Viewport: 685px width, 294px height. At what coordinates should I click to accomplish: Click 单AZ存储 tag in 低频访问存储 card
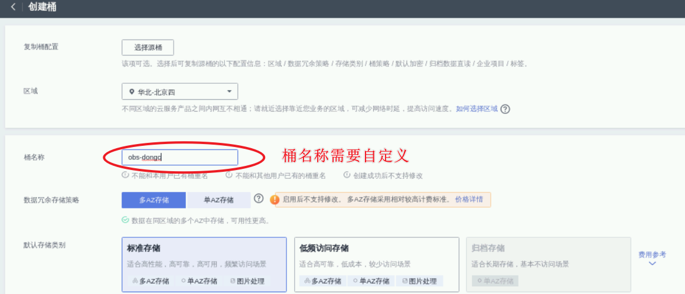tap(371, 281)
